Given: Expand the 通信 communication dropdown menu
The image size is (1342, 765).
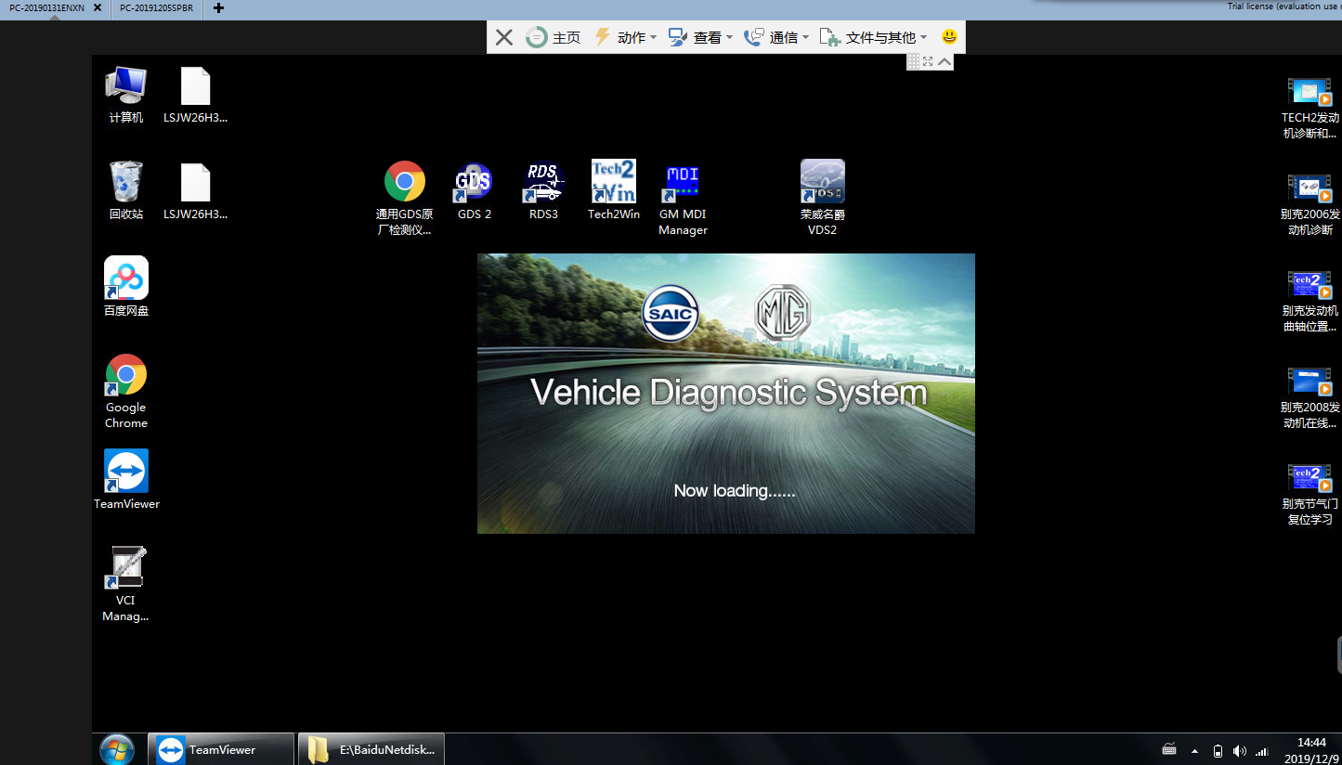Looking at the screenshot, I should pyautogui.click(x=776, y=37).
